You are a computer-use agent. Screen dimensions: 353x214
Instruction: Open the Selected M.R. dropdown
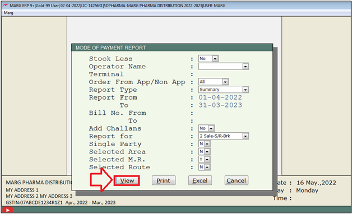pyautogui.click(x=207, y=160)
